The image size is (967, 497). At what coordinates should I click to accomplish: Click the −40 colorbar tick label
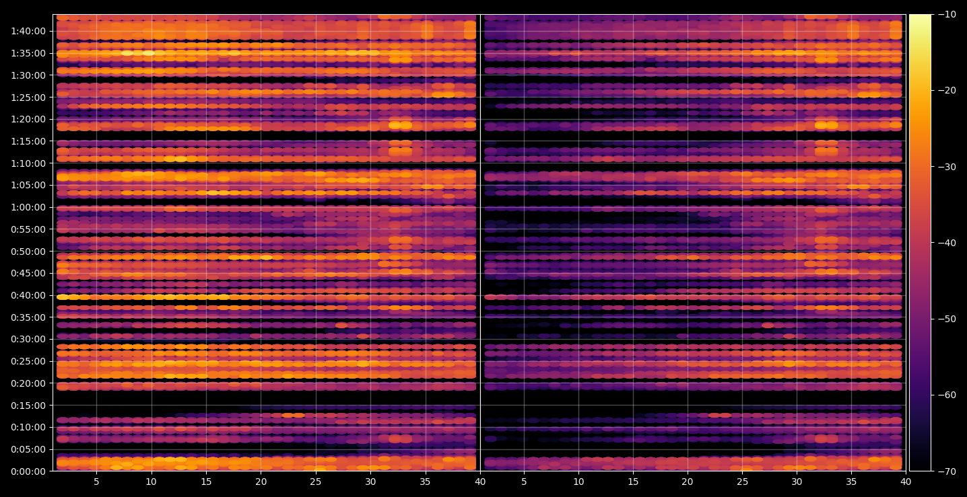pos(946,243)
